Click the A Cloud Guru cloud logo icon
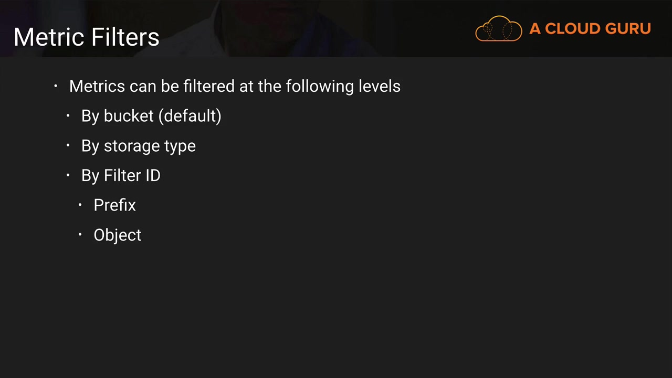The width and height of the screenshot is (672, 378). [498, 29]
